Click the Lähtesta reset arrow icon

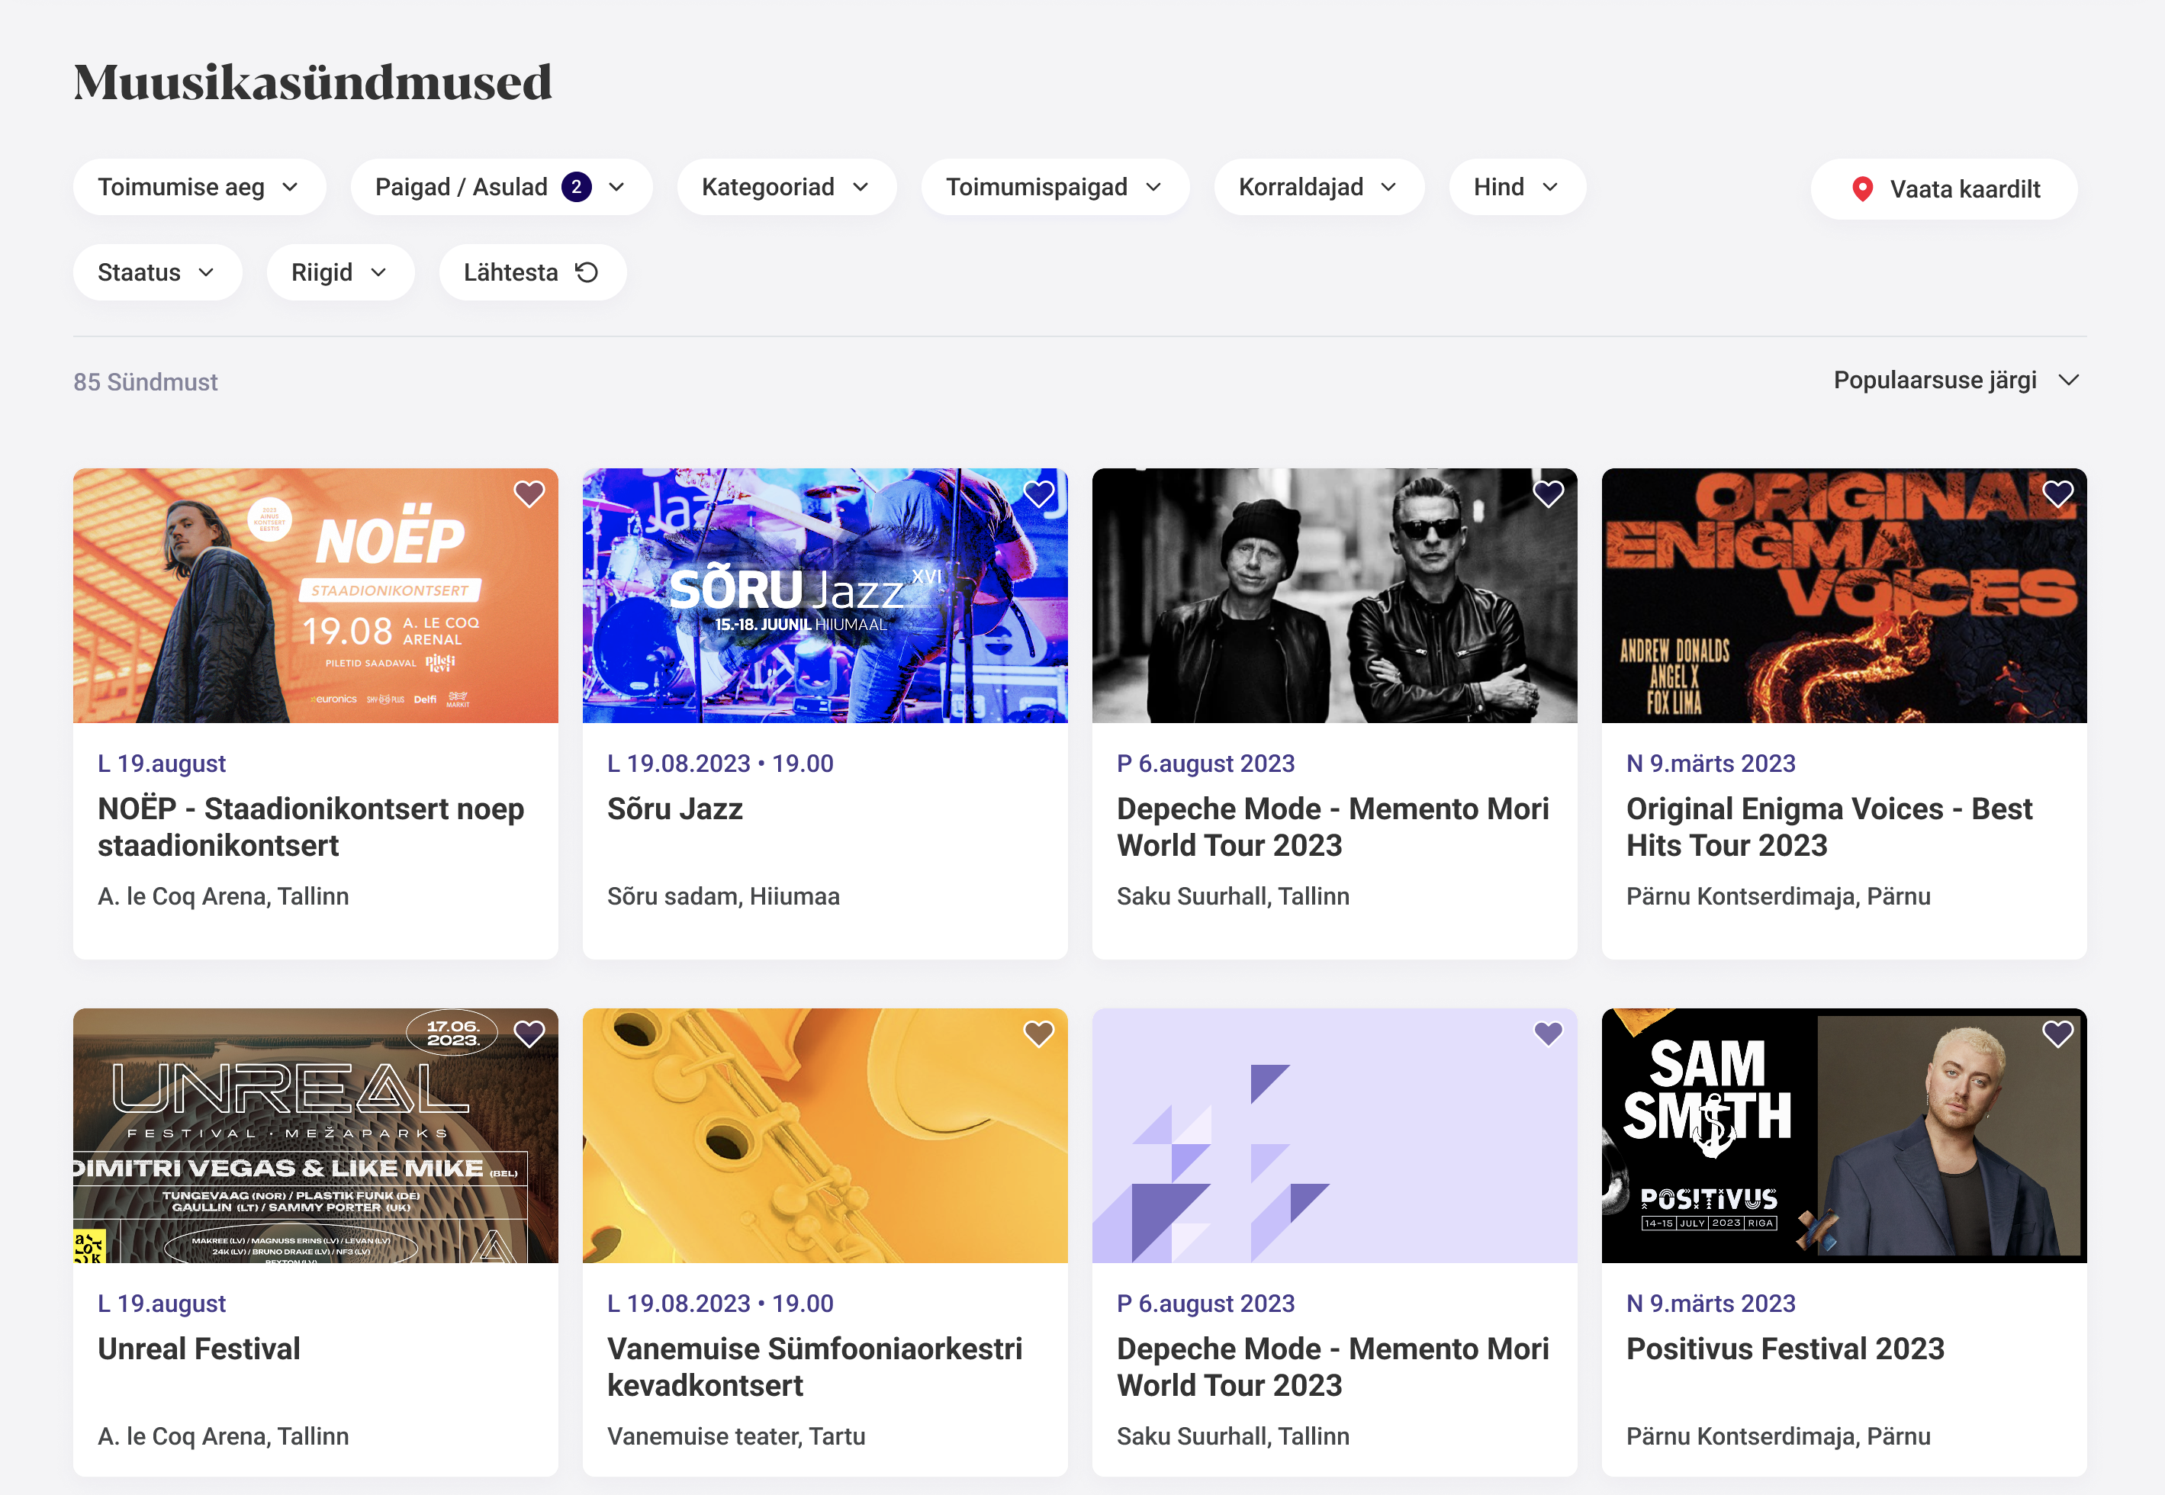(587, 272)
